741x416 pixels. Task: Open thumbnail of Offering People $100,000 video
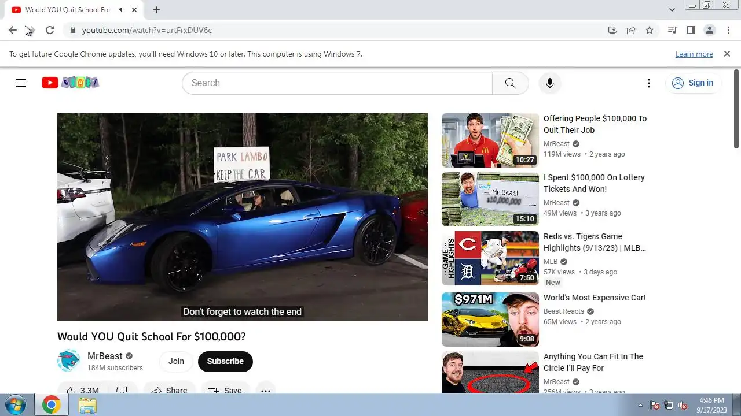pyautogui.click(x=490, y=140)
